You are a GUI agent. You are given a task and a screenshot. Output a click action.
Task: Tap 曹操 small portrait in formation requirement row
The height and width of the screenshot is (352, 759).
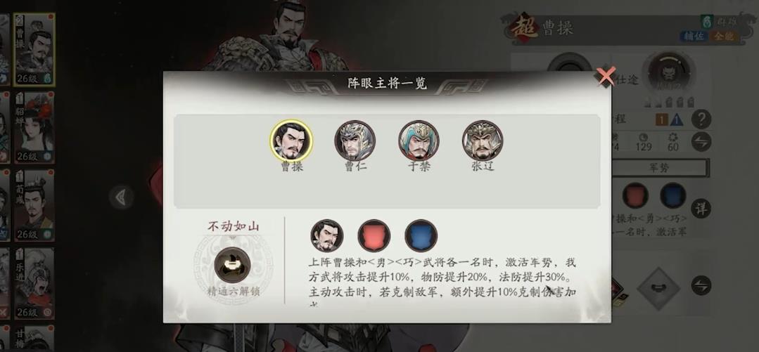pyautogui.click(x=327, y=235)
